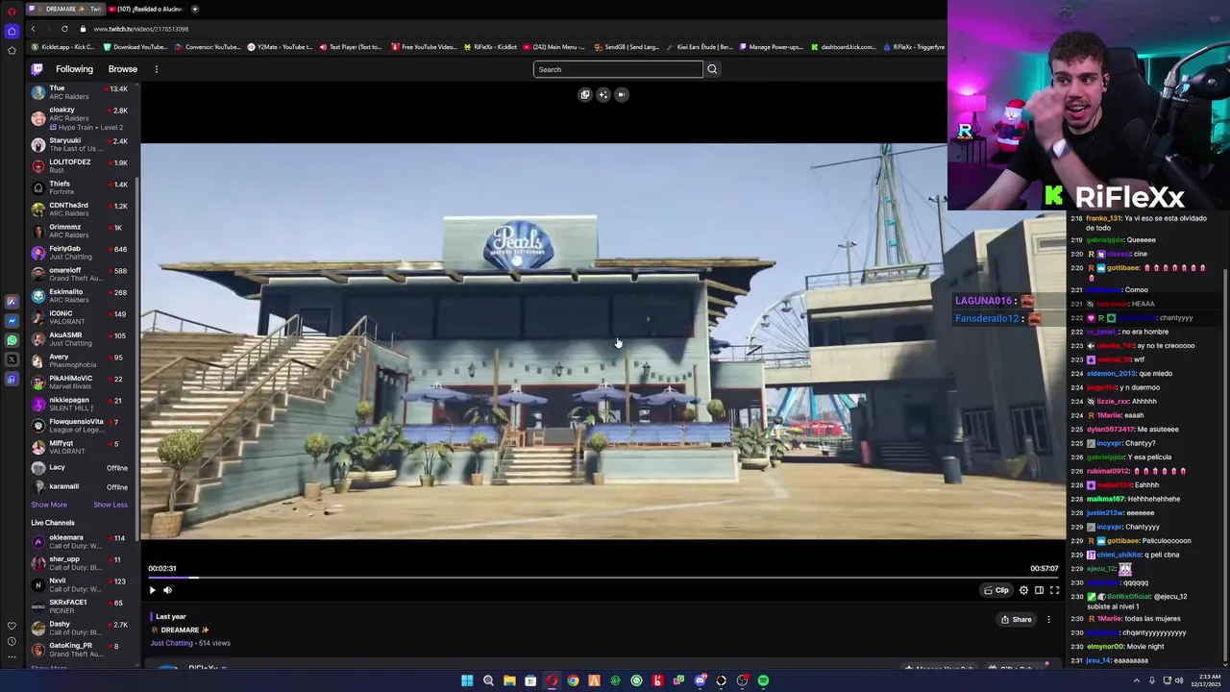Open Windows taskbar search
Viewport: 1230px width, 692px height.
pos(488,680)
